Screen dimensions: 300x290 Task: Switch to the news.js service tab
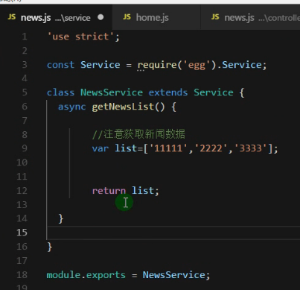click(x=56, y=17)
